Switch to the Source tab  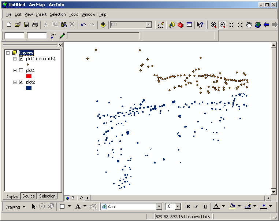(x=29, y=196)
